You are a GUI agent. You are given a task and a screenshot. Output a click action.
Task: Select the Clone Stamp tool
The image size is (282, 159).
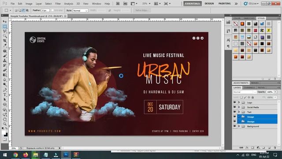click(x=5, y=61)
